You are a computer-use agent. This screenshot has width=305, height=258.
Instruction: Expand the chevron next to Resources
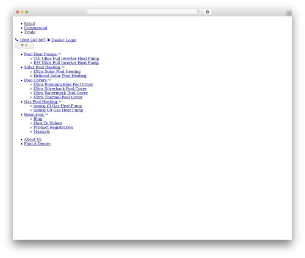(x=47, y=115)
